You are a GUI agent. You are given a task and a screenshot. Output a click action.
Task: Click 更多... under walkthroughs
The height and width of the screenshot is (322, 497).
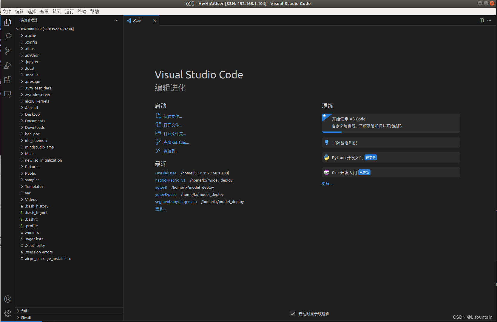point(327,183)
